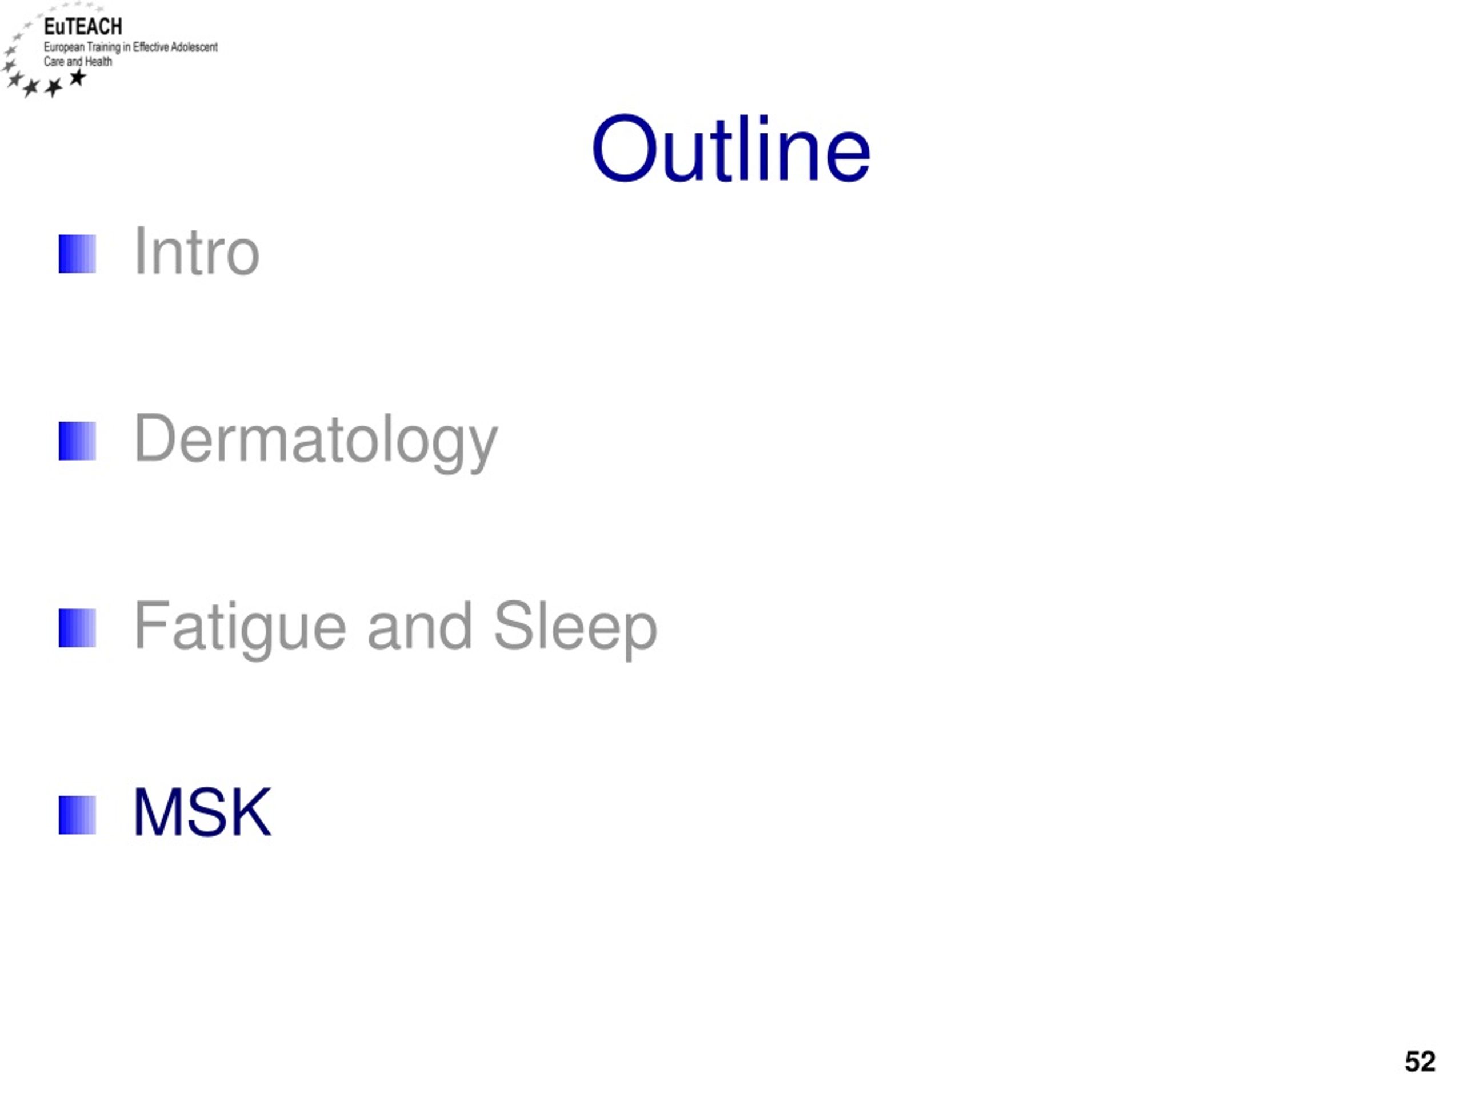Click the word Health in logo subtitle
Image resolution: width=1463 pixels, height=1097 pixels.
click(x=98, y=62)
